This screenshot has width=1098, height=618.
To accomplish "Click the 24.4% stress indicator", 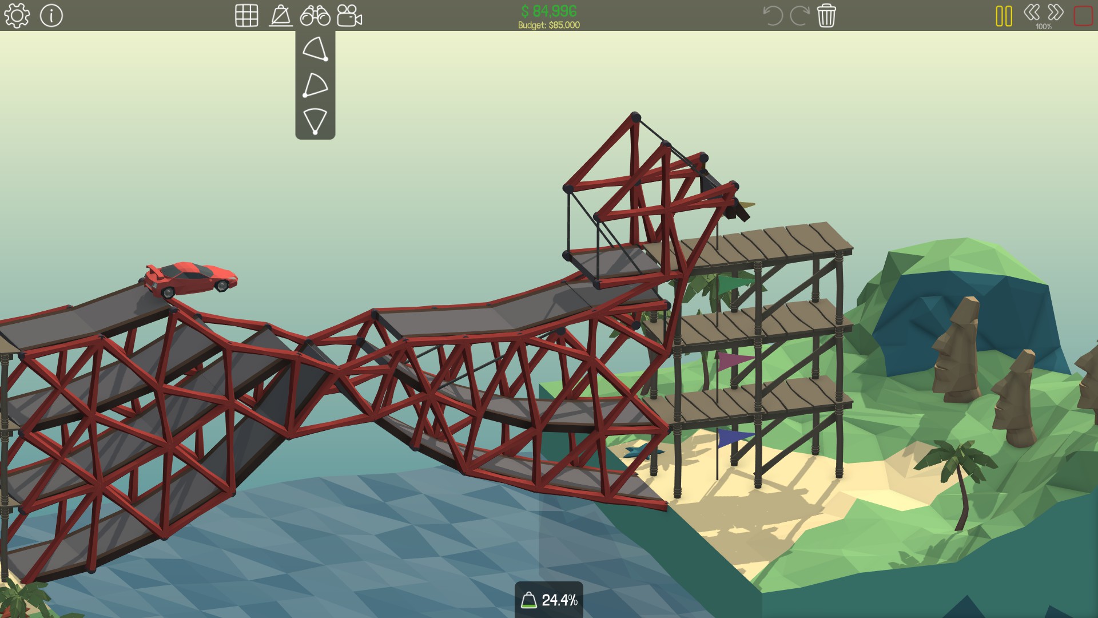I will 549,600.
